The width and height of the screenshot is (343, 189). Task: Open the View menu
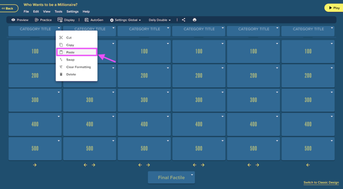pos(47,11)
